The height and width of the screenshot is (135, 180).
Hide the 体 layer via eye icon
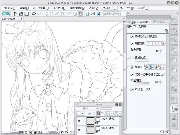point(79,130)
